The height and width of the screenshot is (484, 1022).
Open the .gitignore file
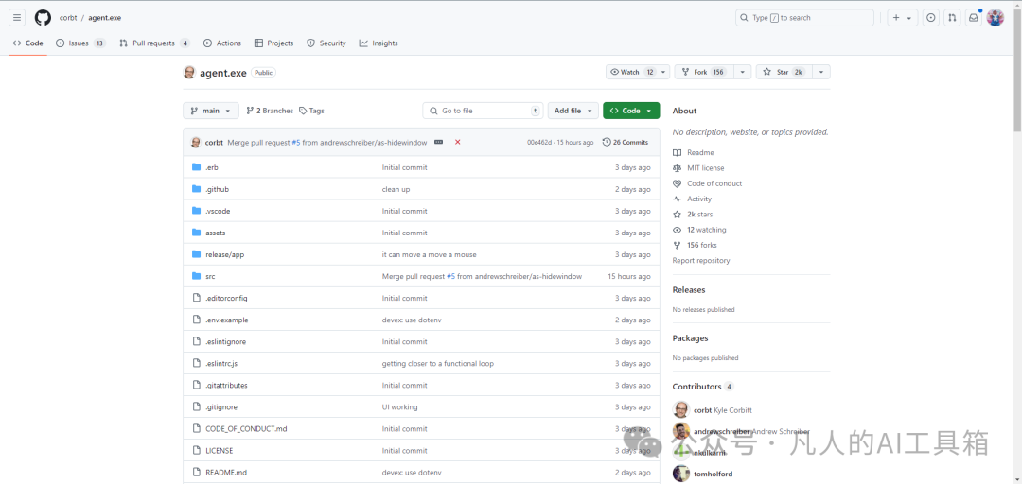click(x=220, y=407)
